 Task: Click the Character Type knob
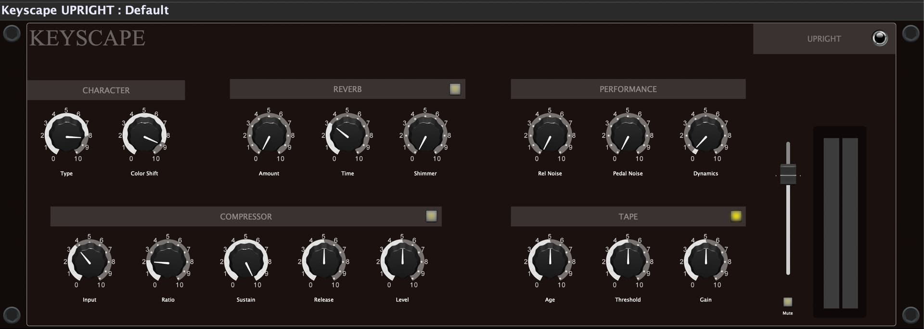[x=66, y=135]
